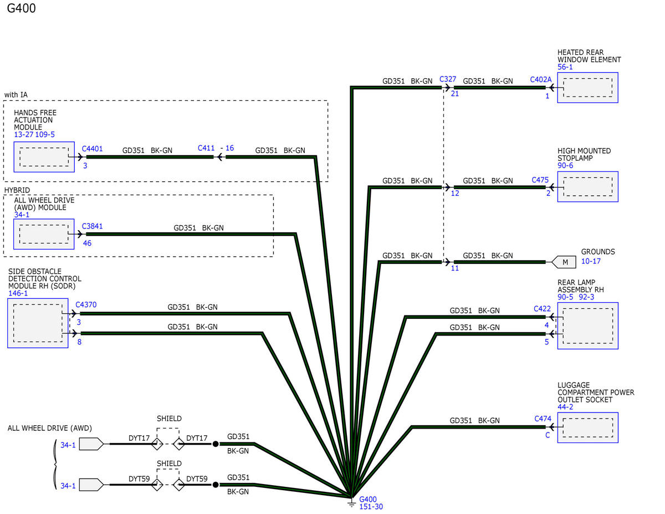Viewport: 665px width, 514px height.
Task: Follow page reference 56-1 for heated rear window
Action: [x=565, y=67]
